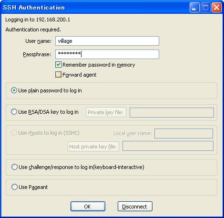Uncheck Remember password in memory
This screenshot has width=224, height=218.
pyautogui.click(x=58, y=65)
